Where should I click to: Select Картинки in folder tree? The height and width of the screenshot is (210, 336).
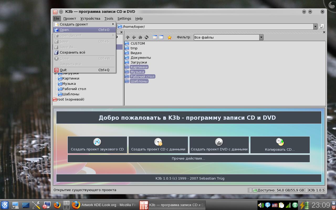(x=69, y=78)
